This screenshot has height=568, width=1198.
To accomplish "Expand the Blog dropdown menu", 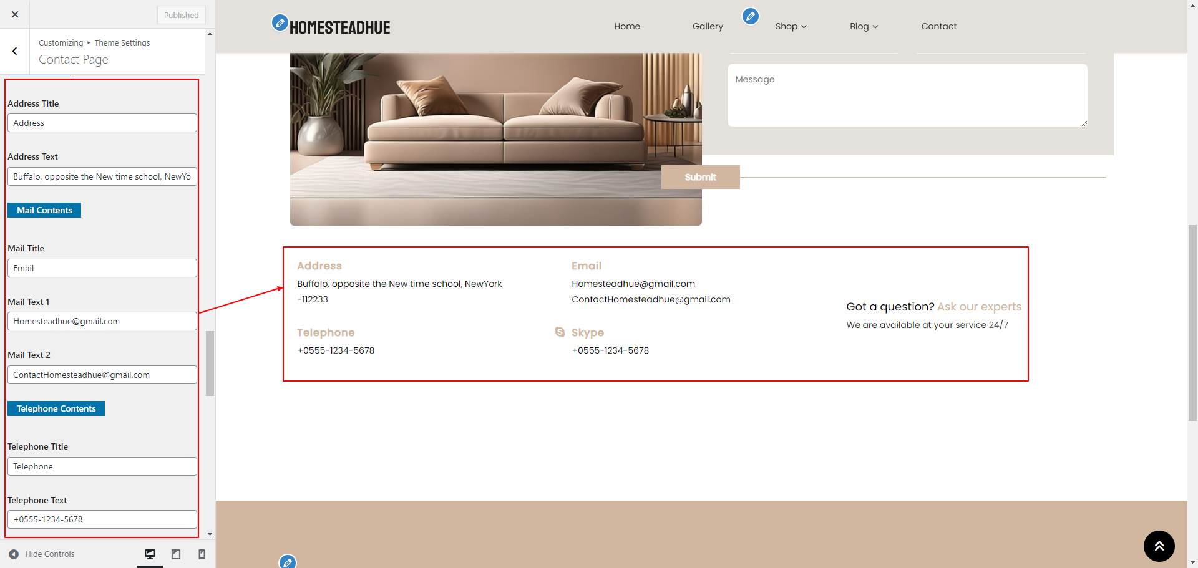I will pyautogui.click(x=864, y=26).
